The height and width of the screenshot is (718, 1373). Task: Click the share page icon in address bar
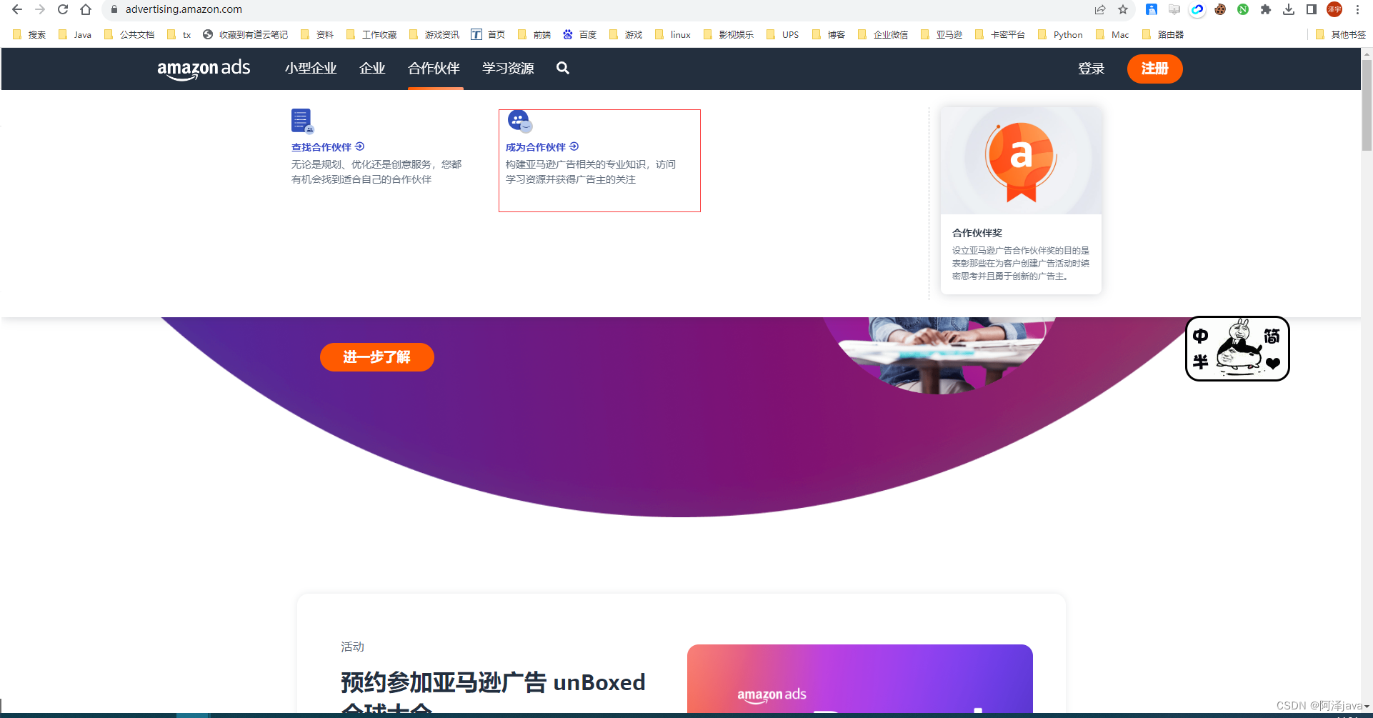[x=1100, y=9]
